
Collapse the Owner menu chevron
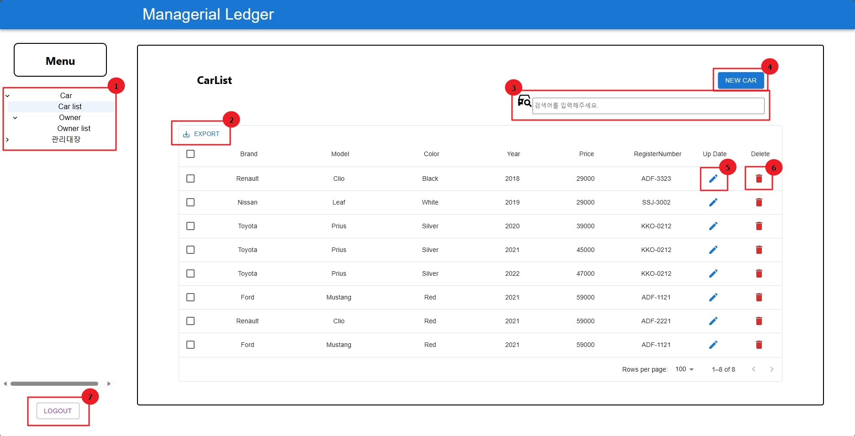[15, 118]
